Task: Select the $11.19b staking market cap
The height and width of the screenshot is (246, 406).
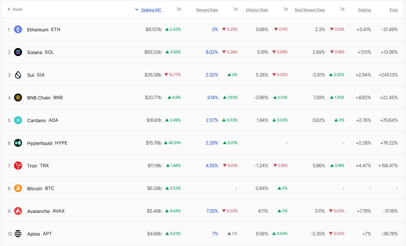Action: point(155,166)
